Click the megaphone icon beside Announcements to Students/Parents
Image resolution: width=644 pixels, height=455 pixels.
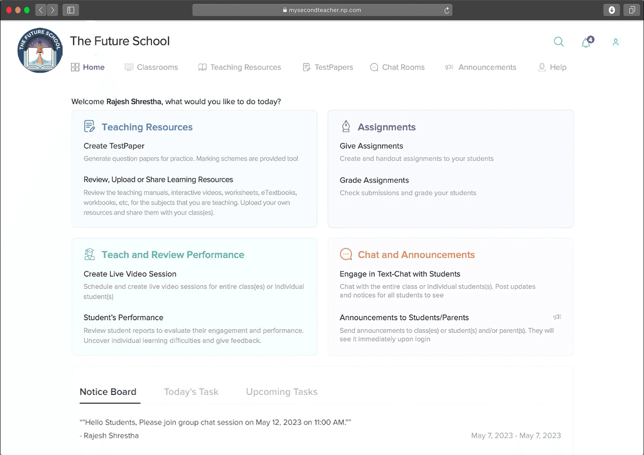coord(557,317)
